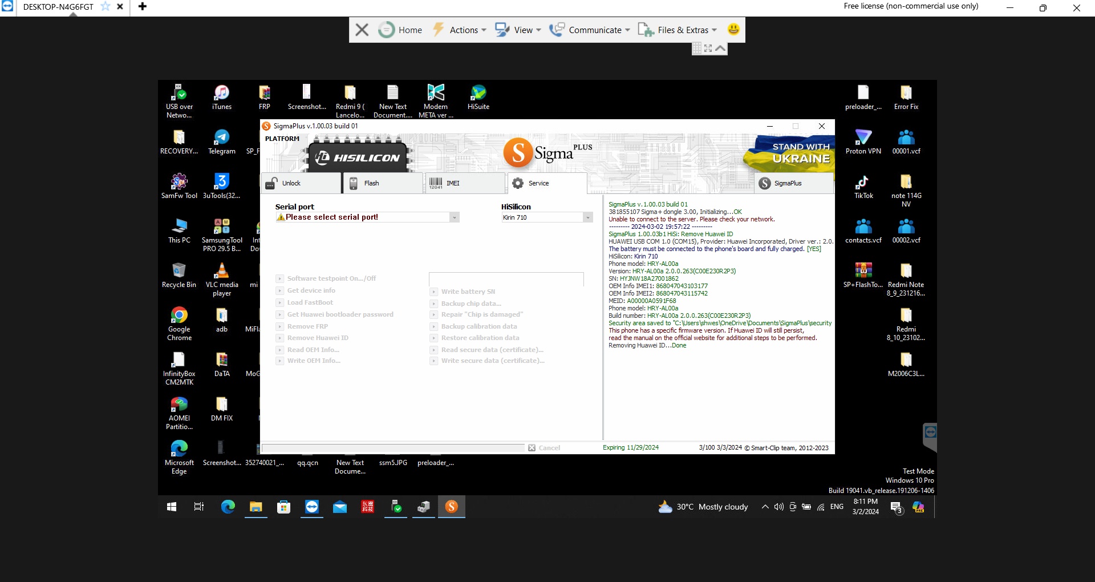The width and height of the screenshot is (1095, 582).
Task: Star the DESKTOP-N4G6FGT connection as favorite
Action: (x=106, y=6)
